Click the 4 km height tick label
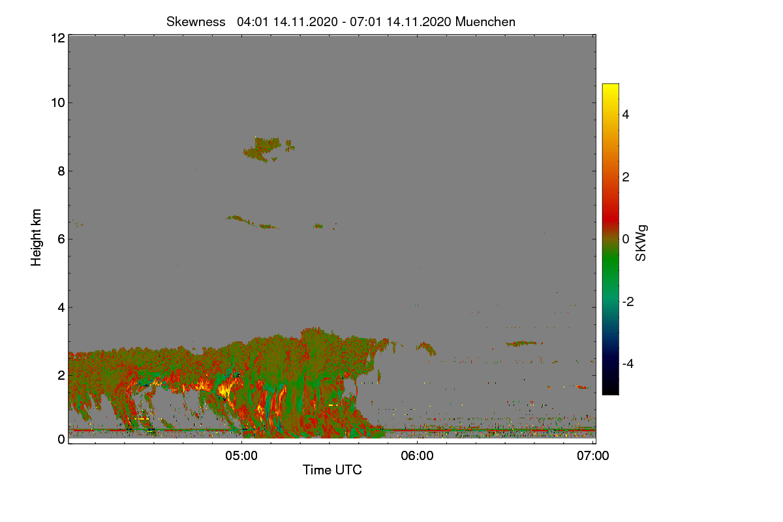Image resolution: width=783 pixels, height=522 pixels. 61,307
